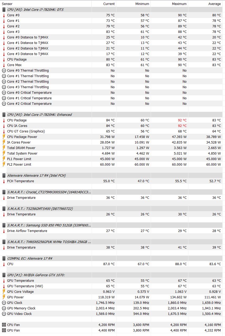
Task: Click the Sensor column header
Action: [x=7, y=4]
